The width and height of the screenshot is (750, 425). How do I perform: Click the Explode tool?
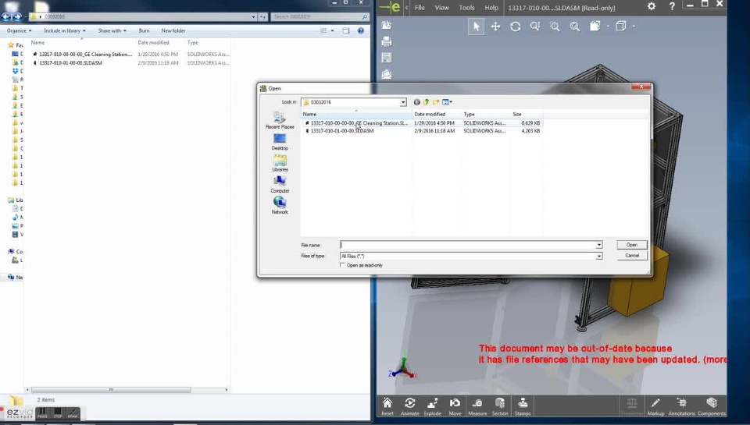432,406
